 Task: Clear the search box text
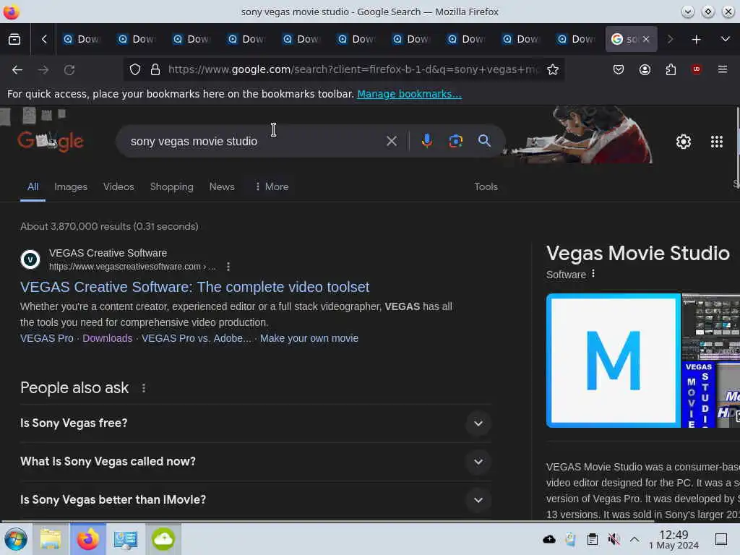point(391,141)
